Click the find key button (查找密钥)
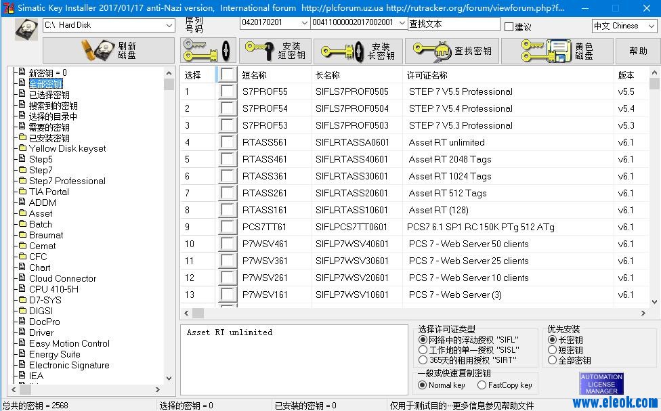Screen dimensions: 661x411 [x=452, y=51]
